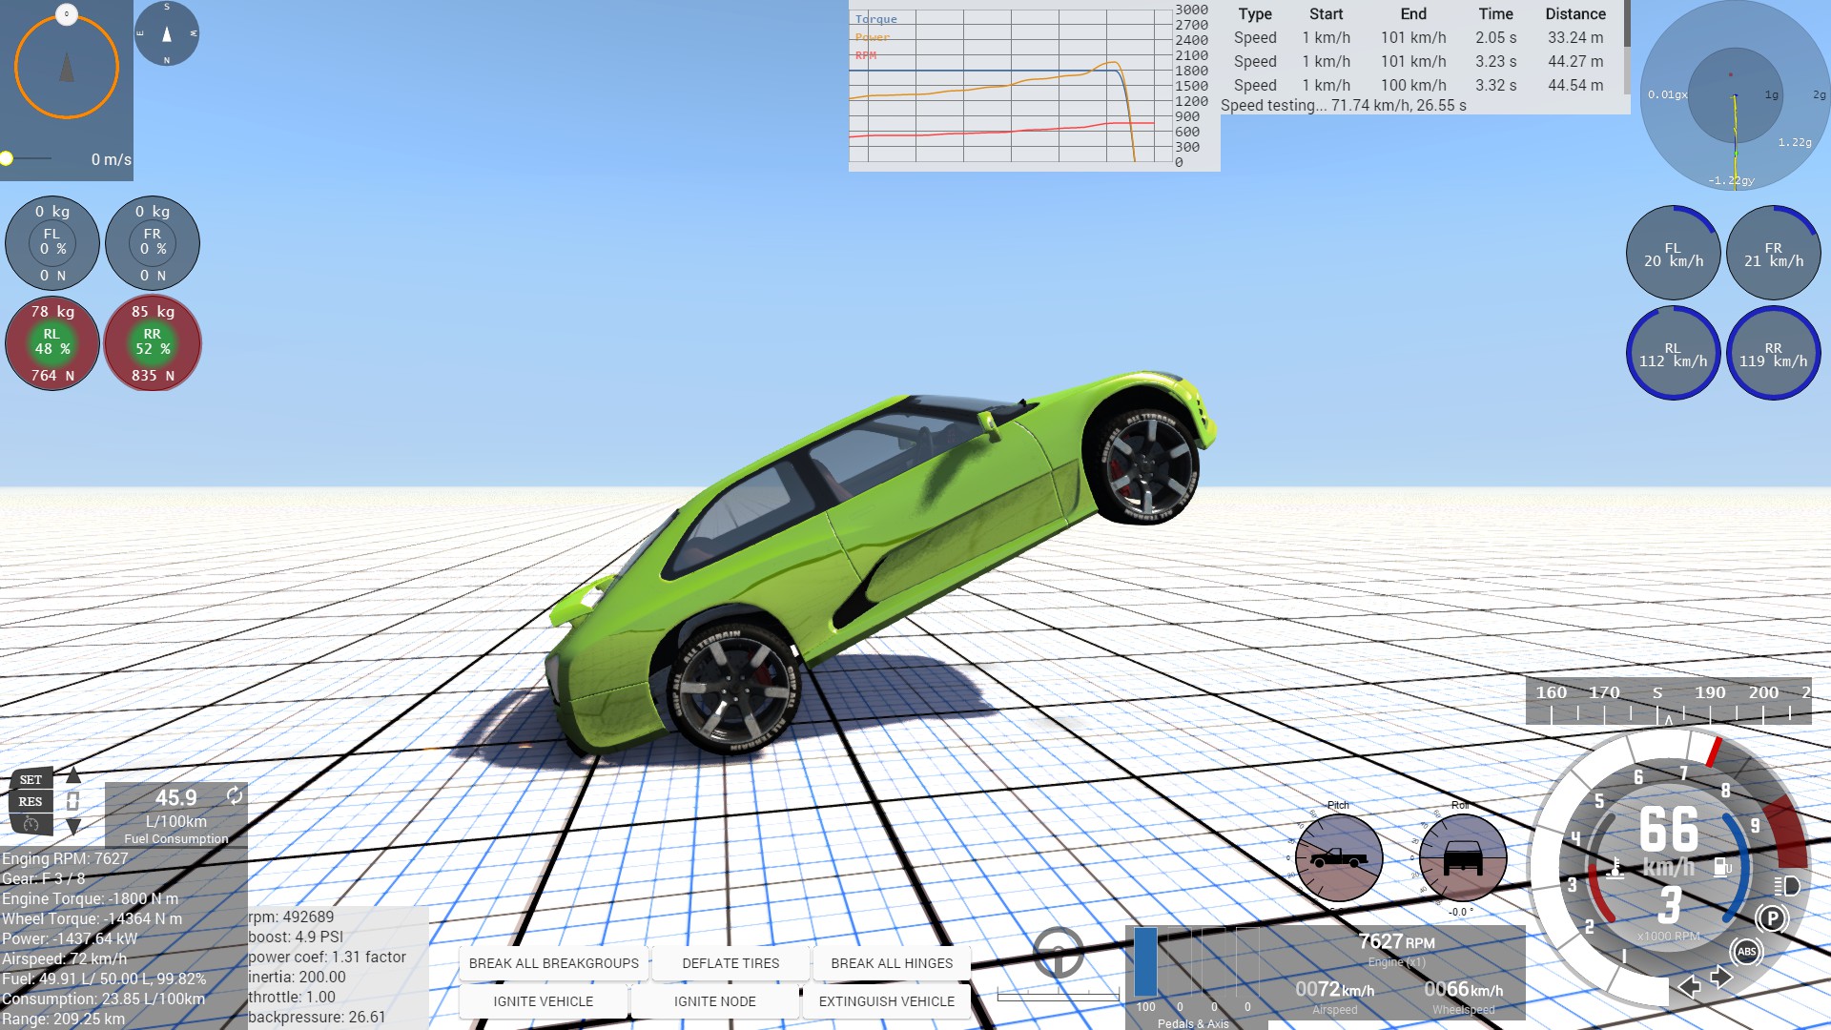Screen dimensions: 1831x1030
Task: Click the FR wheel load gauge
Action: tap(153, 243)
